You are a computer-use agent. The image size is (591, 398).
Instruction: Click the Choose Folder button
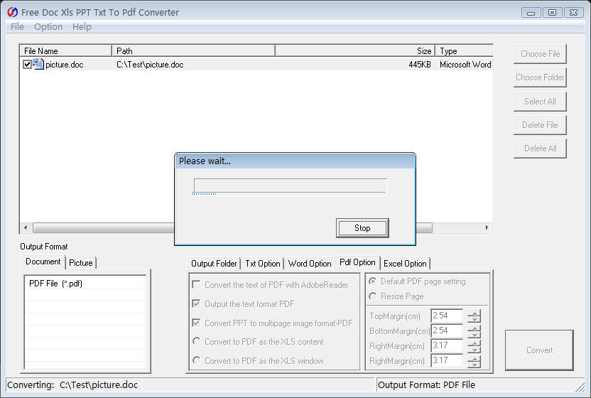point(540,77)
